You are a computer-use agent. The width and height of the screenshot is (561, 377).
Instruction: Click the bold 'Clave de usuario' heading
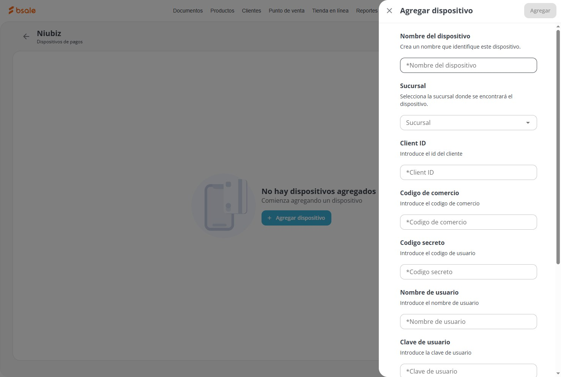[425, 342]
